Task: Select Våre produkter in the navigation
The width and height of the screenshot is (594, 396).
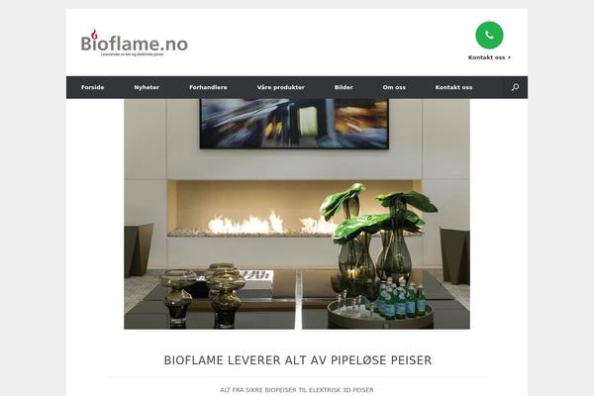Action: click(x=281, y=87)
